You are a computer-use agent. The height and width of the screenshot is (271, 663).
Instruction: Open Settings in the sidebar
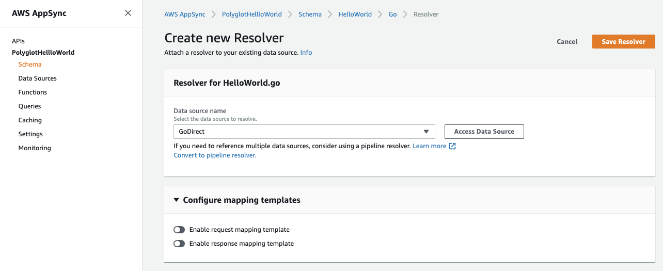30,134
